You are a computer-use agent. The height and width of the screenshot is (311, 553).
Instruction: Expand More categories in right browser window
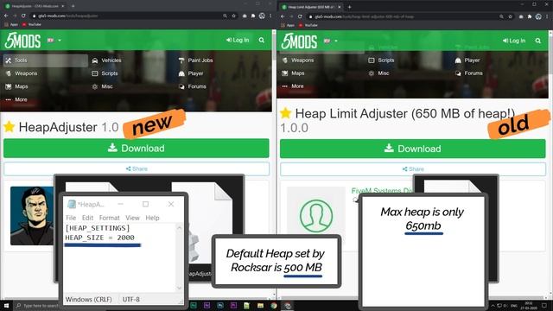[x=293, y=86]
